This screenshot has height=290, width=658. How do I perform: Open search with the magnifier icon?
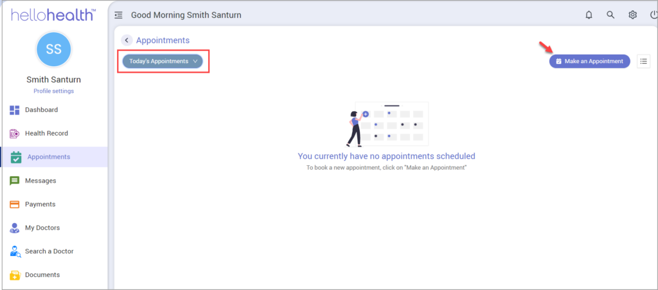pos(610,15)
